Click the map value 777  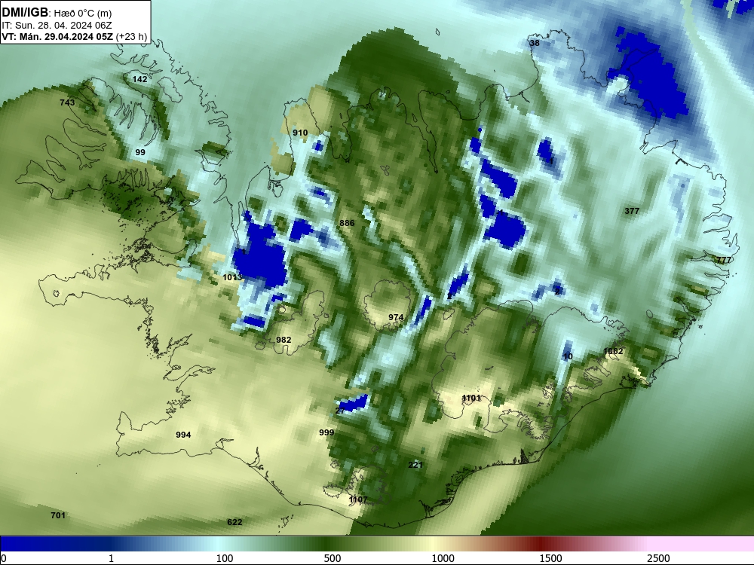coord(724,260)
